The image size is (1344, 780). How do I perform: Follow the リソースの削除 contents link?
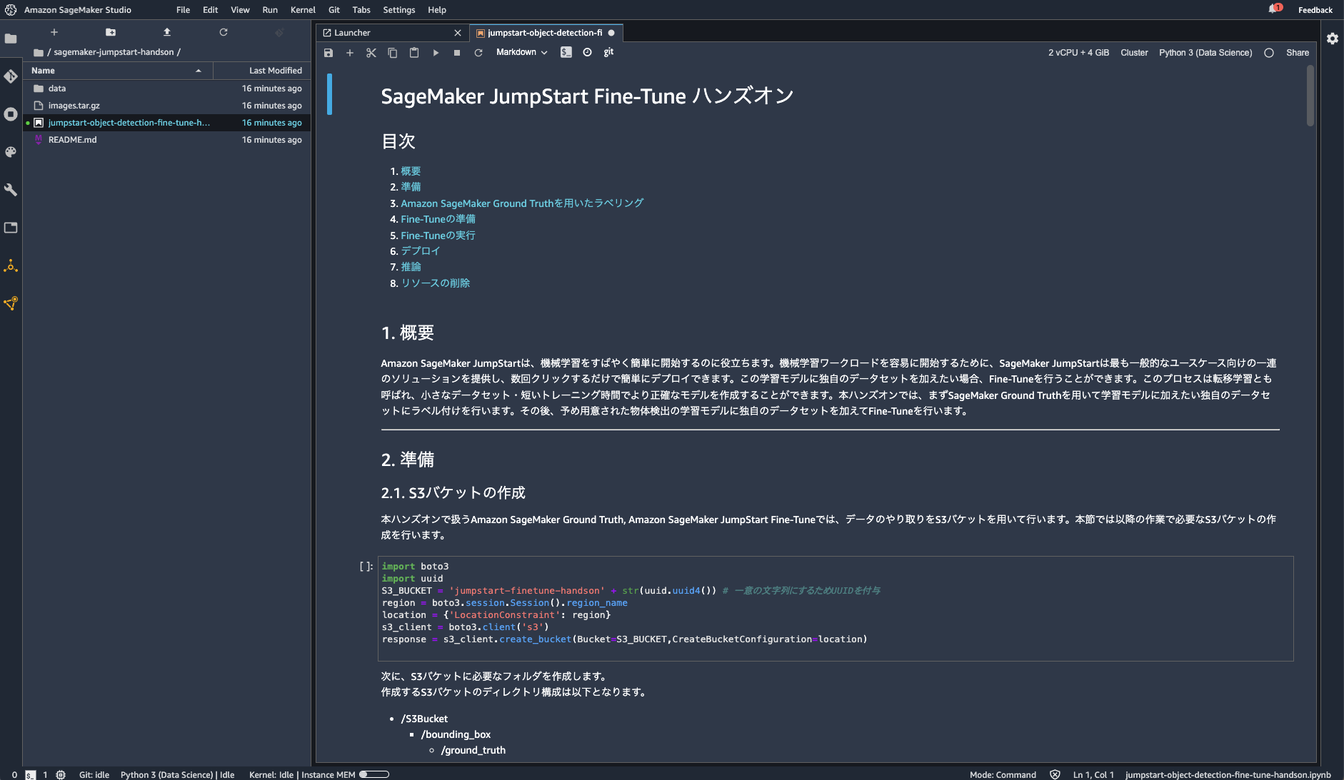435,283
